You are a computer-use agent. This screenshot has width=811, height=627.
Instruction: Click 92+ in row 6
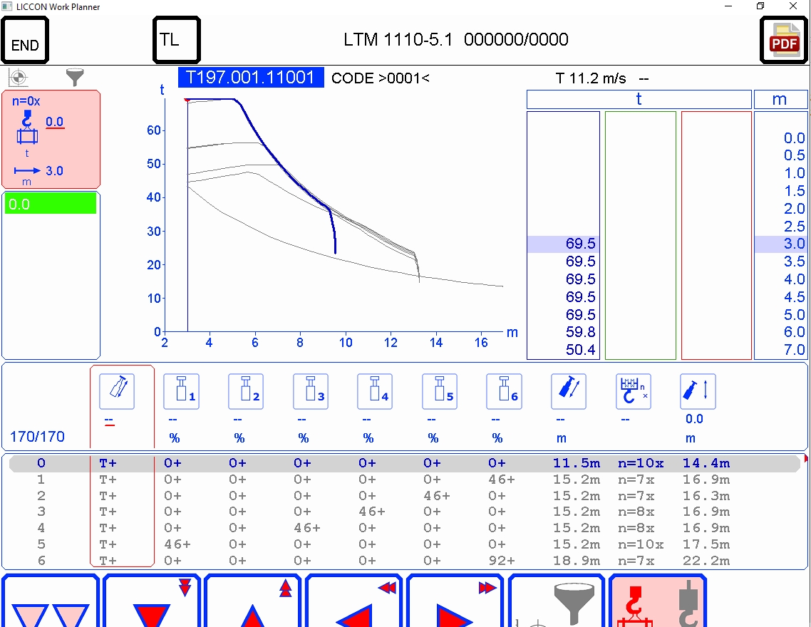click(x=502, y=561)
